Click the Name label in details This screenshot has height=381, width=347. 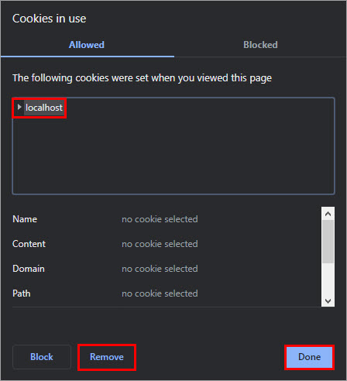click(x=25, y=219)
